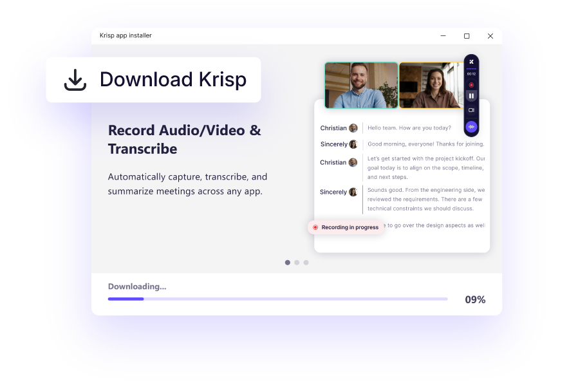The image size is (569, 385).
Task: Click the red dot in the recording badge
Action: pyautogui.click(x=315, y=227)
